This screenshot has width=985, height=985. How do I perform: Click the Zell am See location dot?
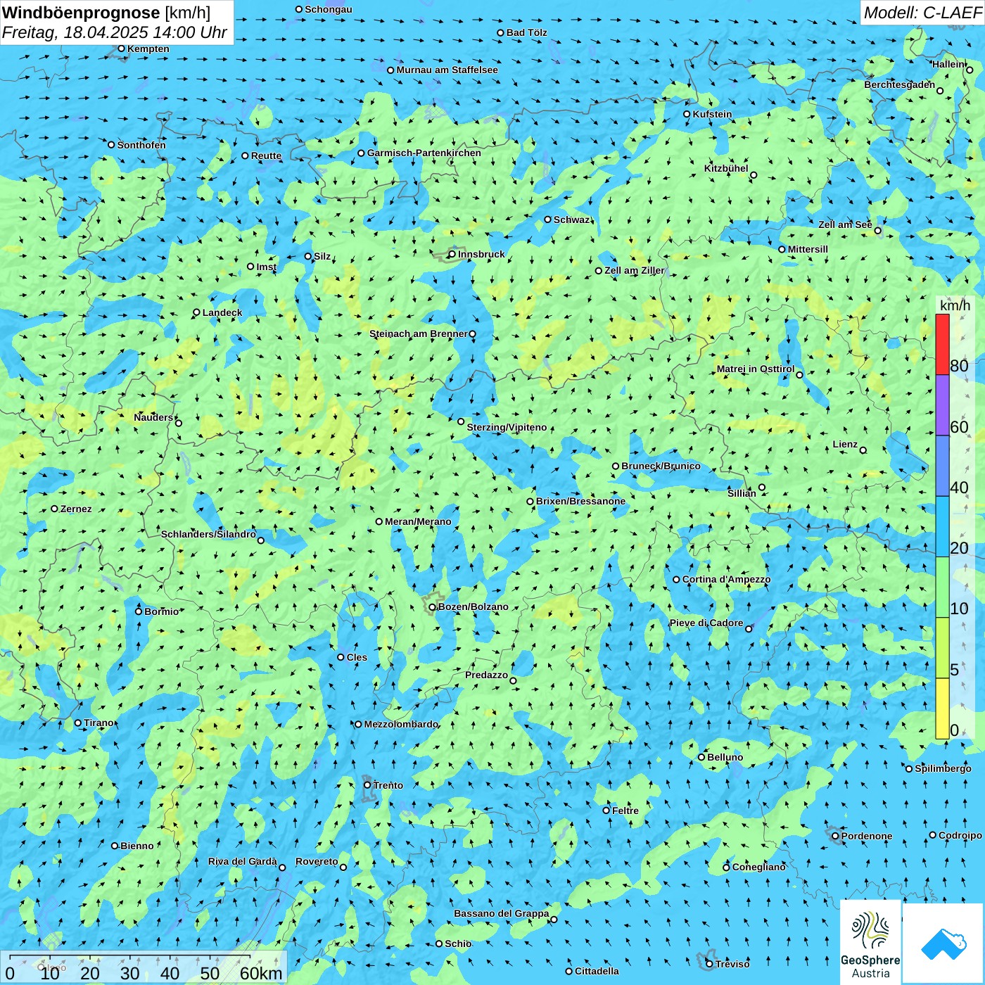tap(877, 231)
